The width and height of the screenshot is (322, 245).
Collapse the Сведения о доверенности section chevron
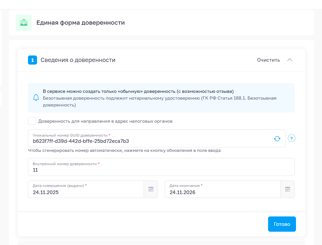[x=290, y=60]
